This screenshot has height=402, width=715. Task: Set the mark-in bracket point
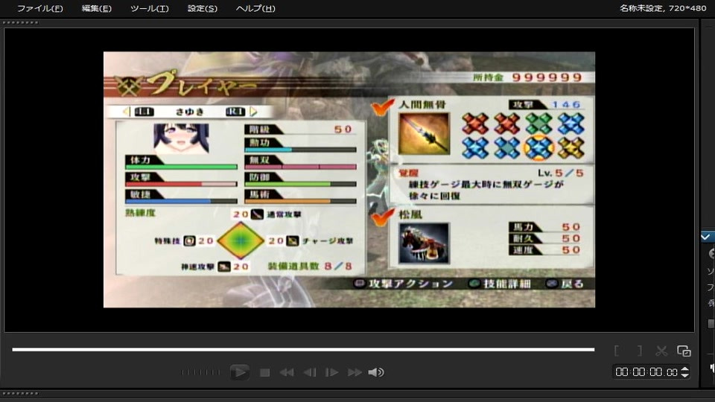617,351
